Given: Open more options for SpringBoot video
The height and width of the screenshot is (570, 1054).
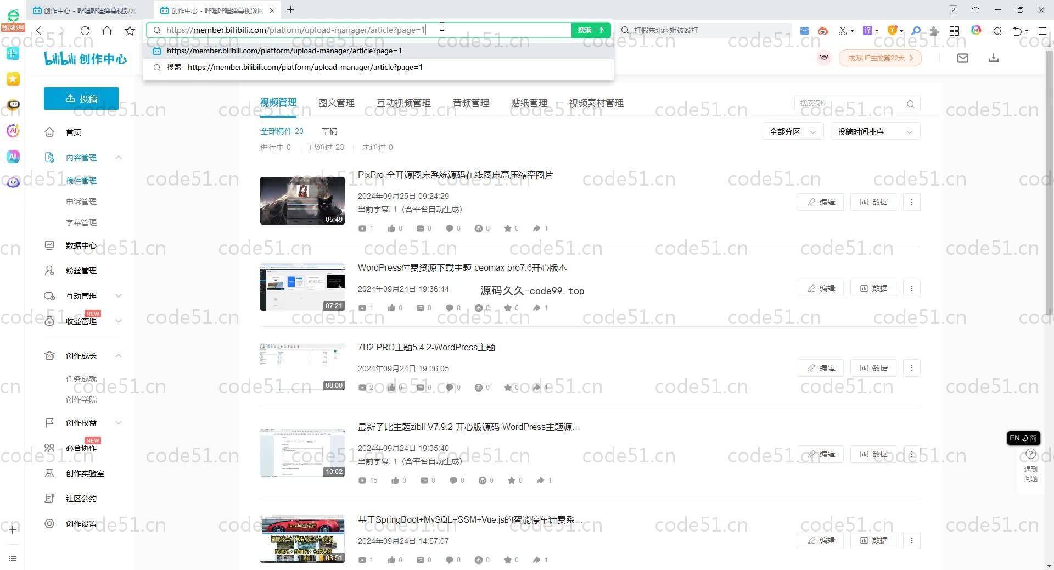Looking at the screenshot, I should click(x=912, y=540).
